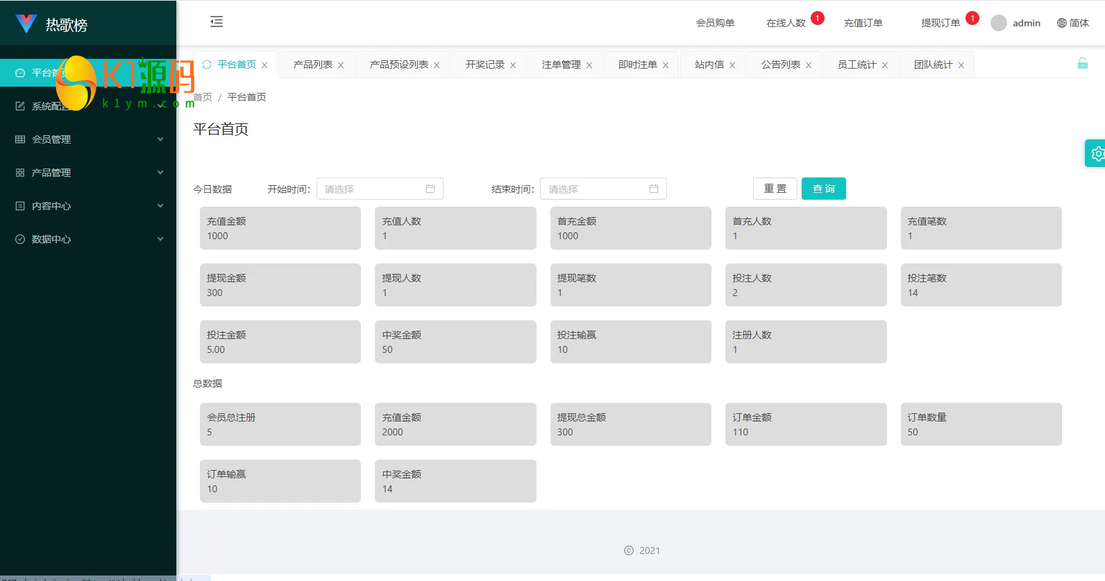This screenshot has height=581, width=1105.
Task: Switch to the 开奖记录 tab
Action: pyautogui.click(x=484, y=64)
